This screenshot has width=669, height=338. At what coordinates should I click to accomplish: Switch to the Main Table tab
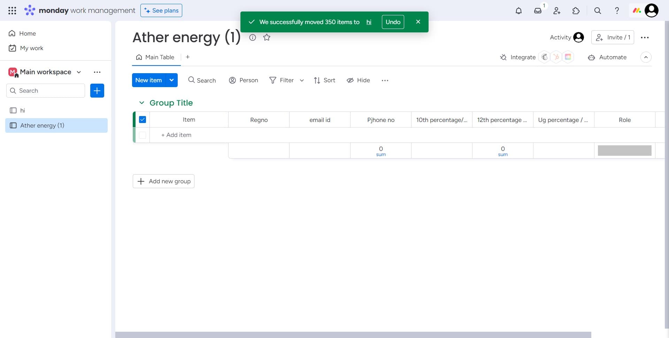(155, 57)
